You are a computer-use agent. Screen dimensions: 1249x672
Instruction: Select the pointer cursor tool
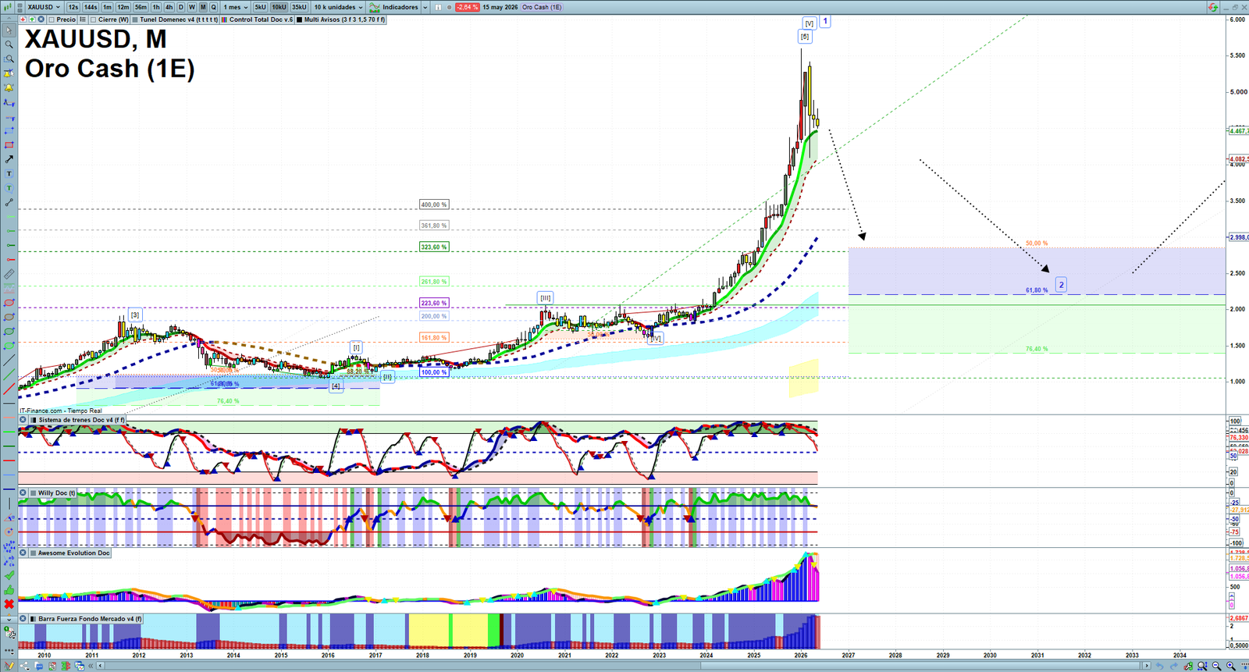pos(9,30)
